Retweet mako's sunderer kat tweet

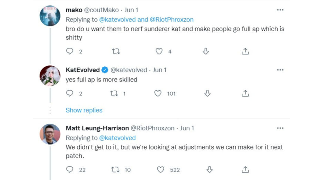point(116,51)
